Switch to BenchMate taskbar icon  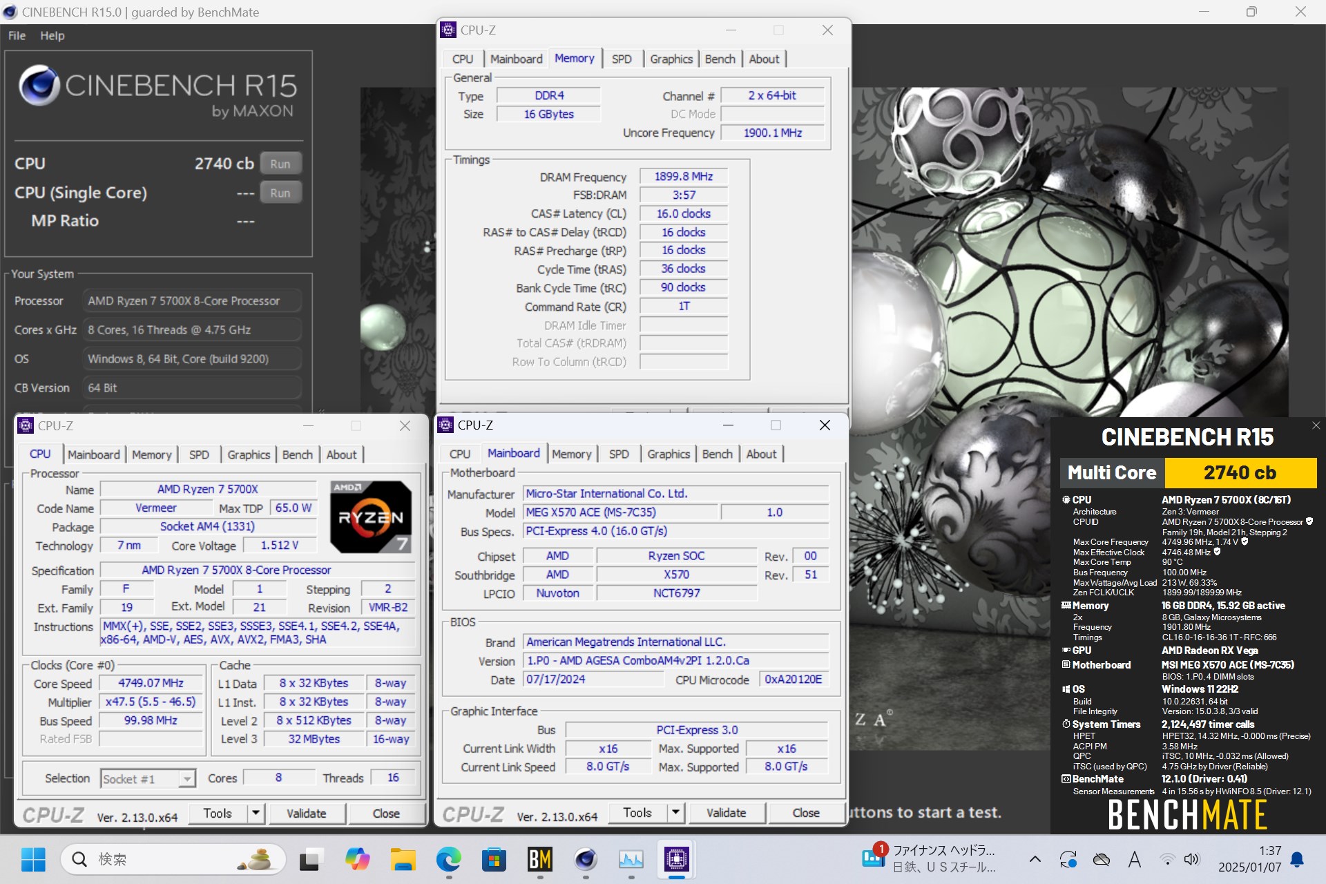coord(539,860)
